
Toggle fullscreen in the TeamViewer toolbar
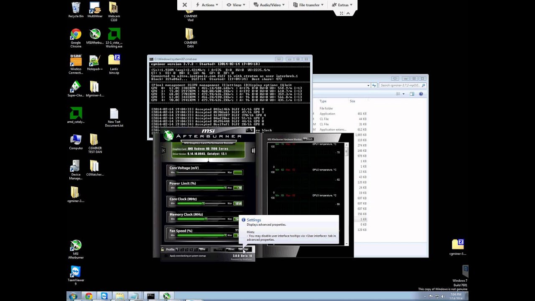pos(341,13)
